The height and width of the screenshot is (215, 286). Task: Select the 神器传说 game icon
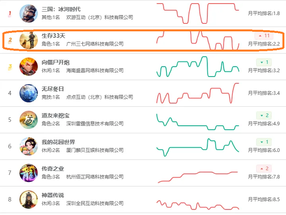(29, 200)
